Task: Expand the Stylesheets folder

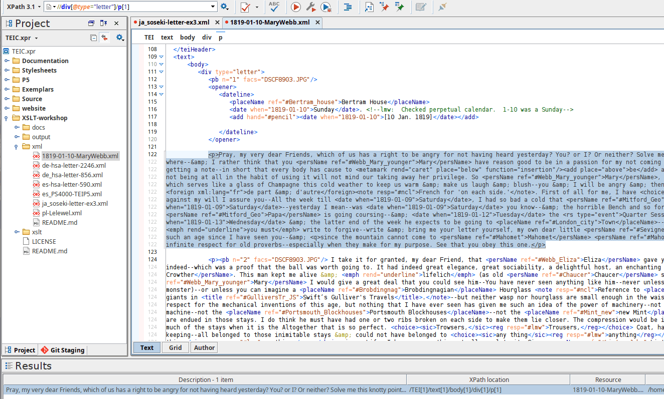Action: (x=7, y=71)
